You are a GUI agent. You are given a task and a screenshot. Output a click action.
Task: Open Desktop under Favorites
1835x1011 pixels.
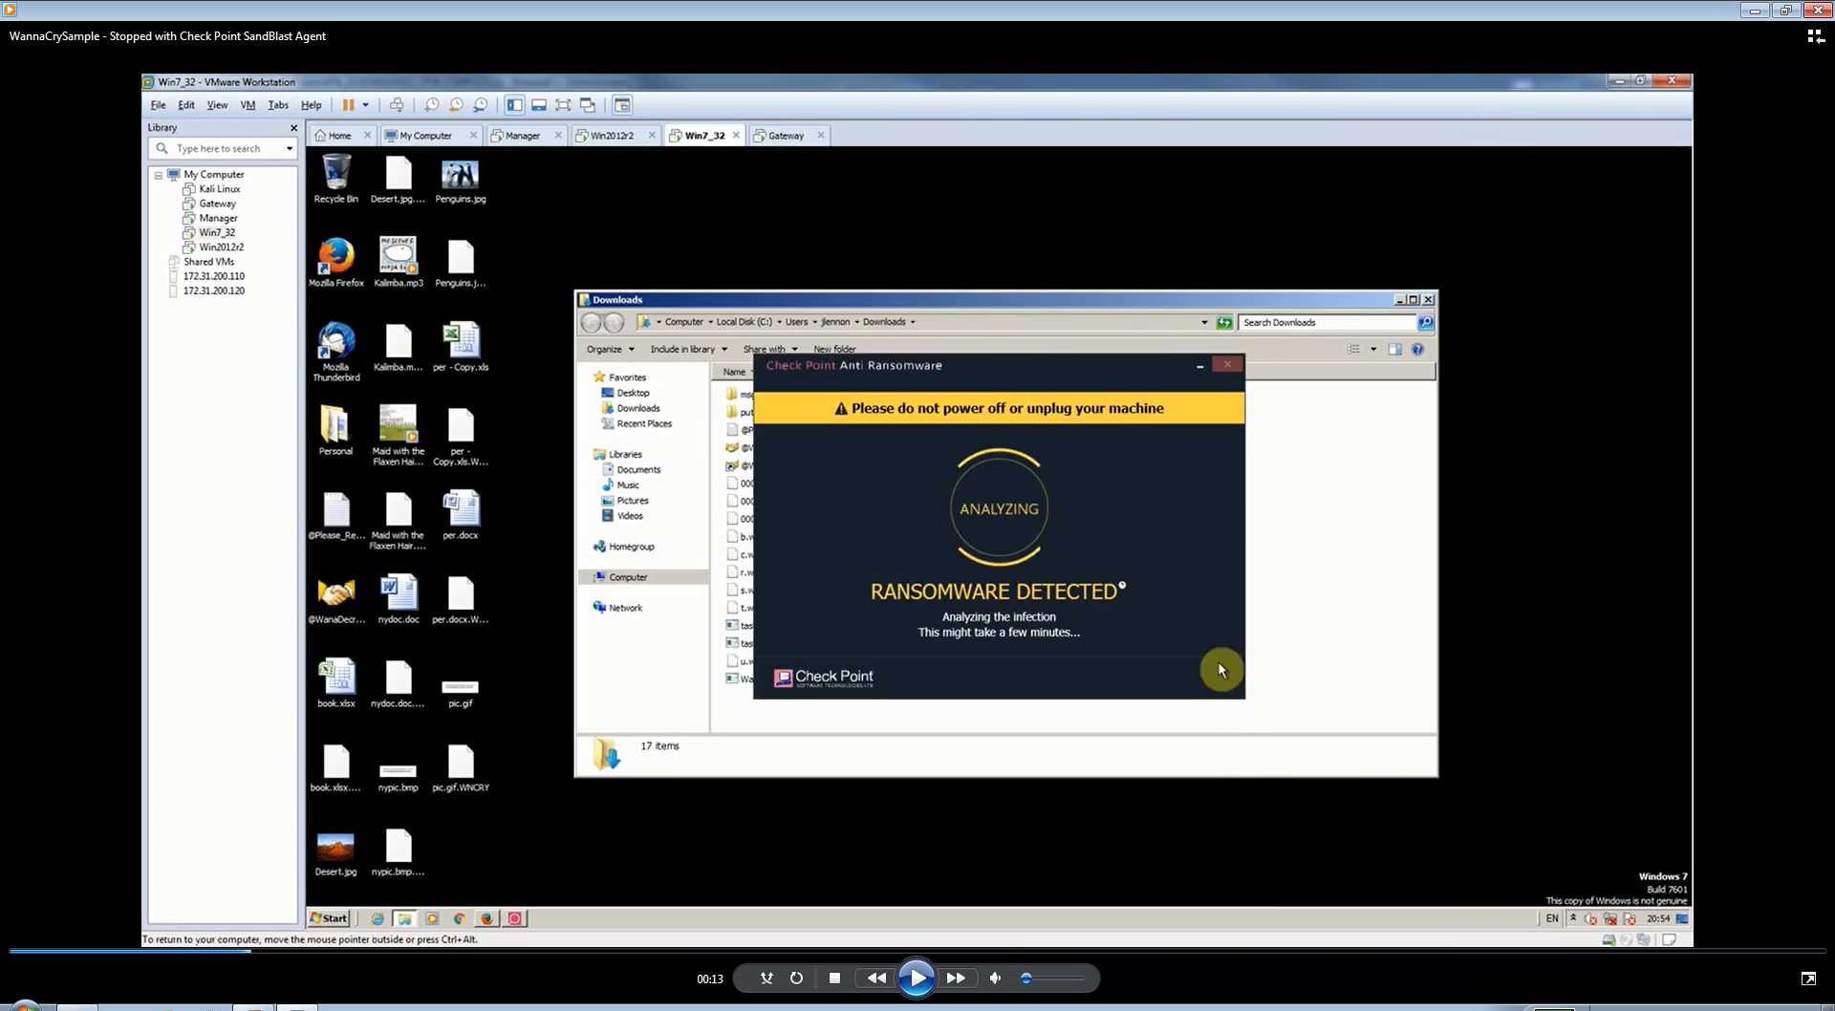point(625,394)
